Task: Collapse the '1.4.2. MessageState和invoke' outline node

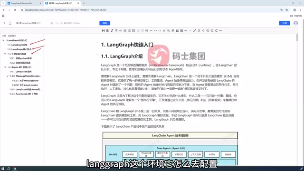Action: click(x=8, y=76)
